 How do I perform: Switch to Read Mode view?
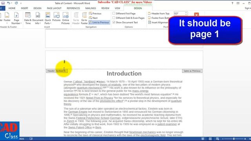tap(203, 139)
